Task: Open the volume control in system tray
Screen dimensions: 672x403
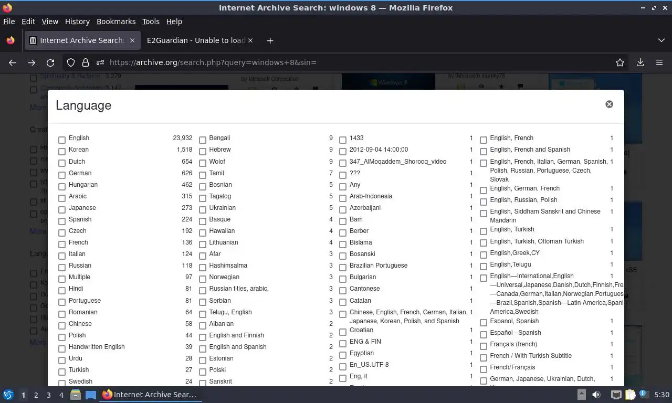Action: click(596, 395)
